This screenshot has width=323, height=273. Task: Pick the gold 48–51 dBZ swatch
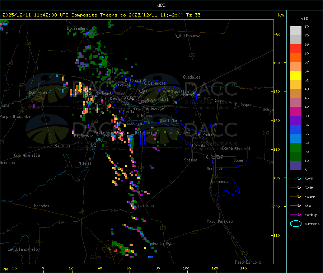(296, 85)
